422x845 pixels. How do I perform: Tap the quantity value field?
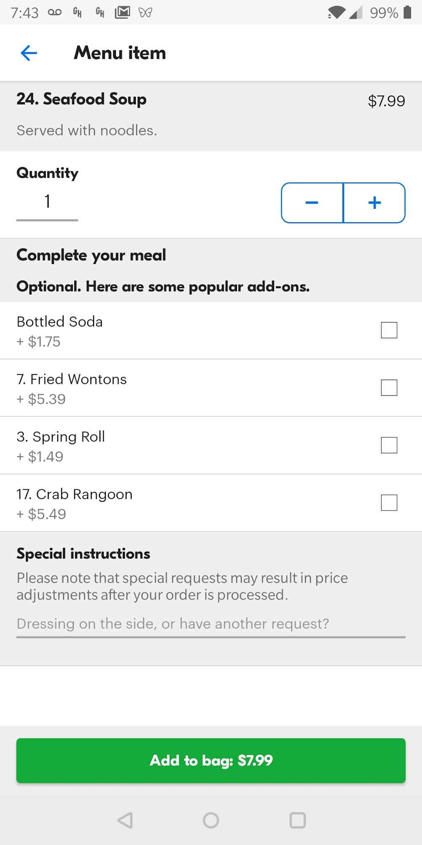[x=47, y=202]
